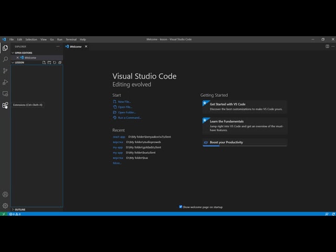
Task: Open the View menu
Action: coord(44,39)
